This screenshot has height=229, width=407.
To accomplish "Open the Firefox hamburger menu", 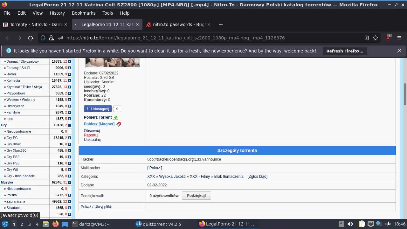I will [x=399, y=38].
